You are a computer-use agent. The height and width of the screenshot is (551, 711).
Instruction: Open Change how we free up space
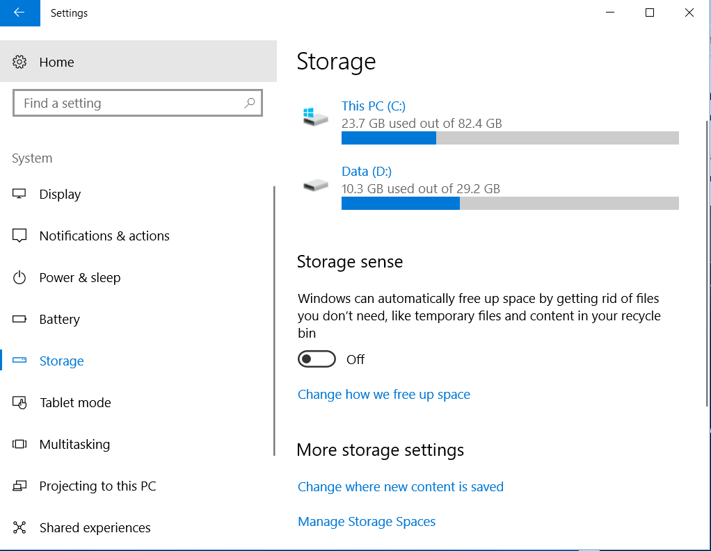pyautogui.click(x=384, y=395)
